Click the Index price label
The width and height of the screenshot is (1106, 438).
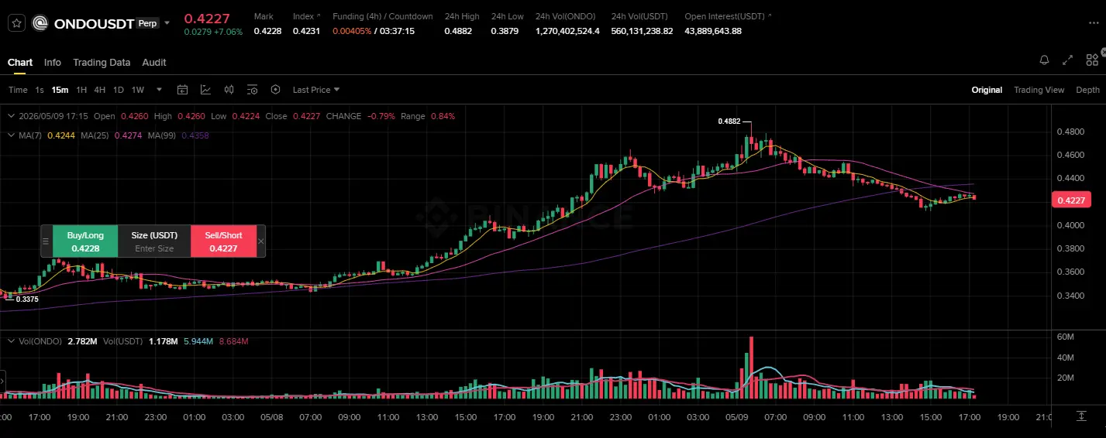coord(303,16)
